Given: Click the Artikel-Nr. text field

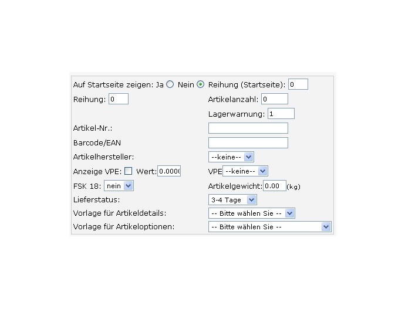Looking at the screenshot, I should pos(248,128).
